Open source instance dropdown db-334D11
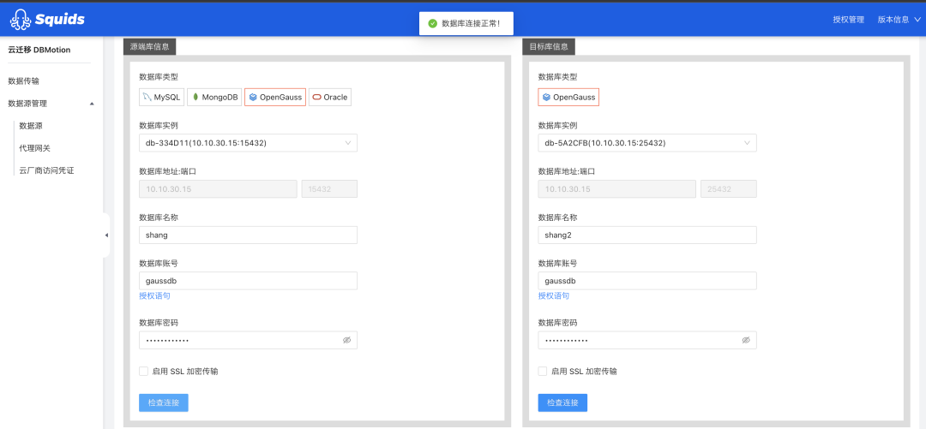 click(248, 143)
